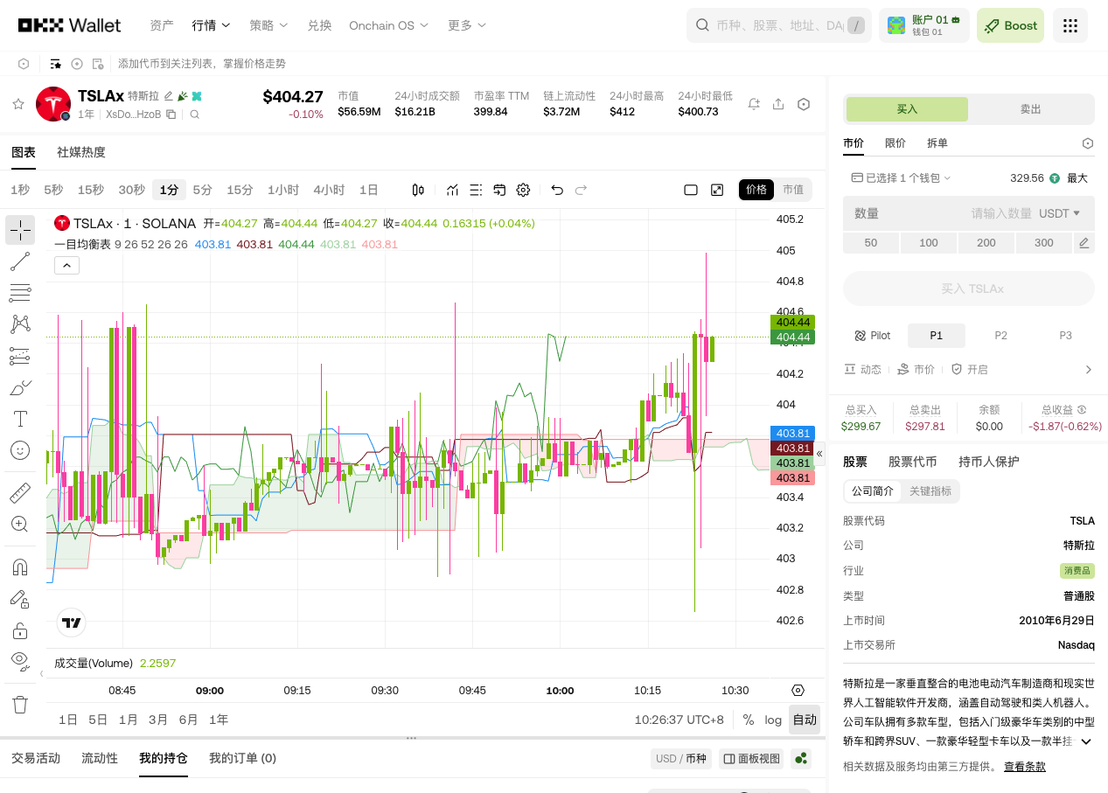Expand selected wallet dropdown 已选择 1 个钱包
Screen dimensions: 1108x793
tap(901, 177)
